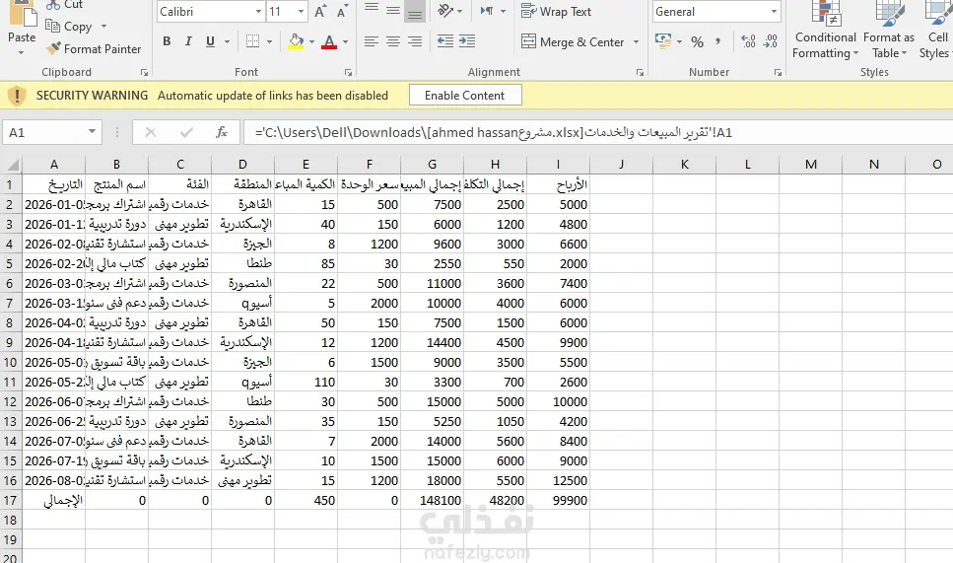Decrease font size with small A
The width and height of the screenshot is (953, 563).
tap(342, 12)
